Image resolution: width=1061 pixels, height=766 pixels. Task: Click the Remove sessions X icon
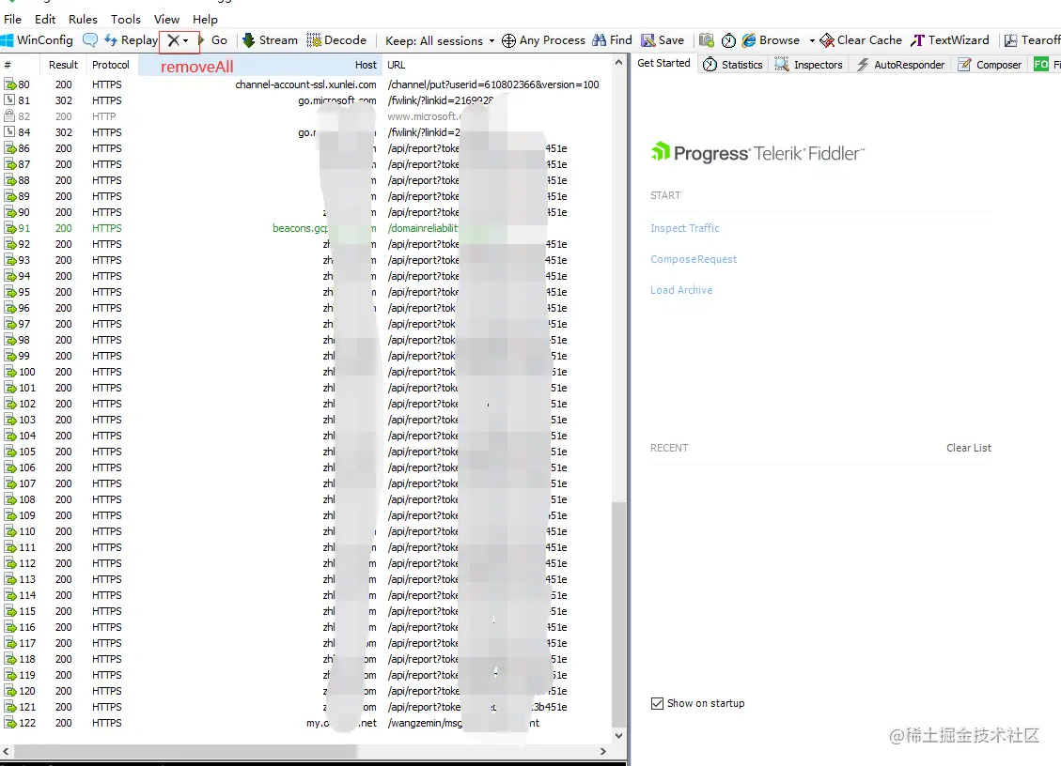(173, 40)
